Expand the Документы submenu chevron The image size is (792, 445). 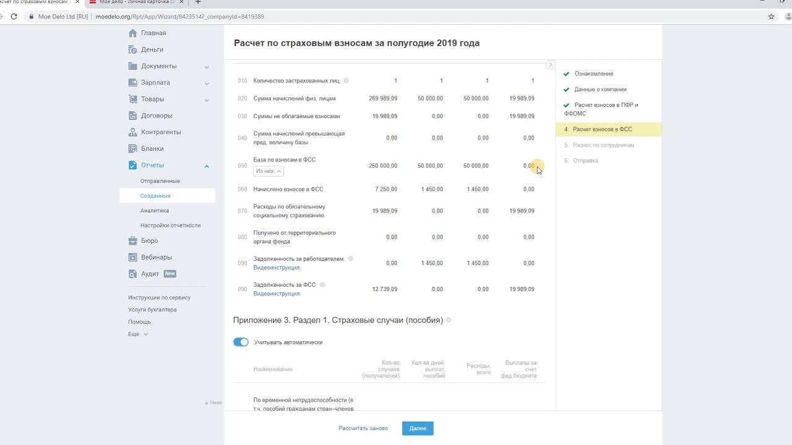click(207, 67)
